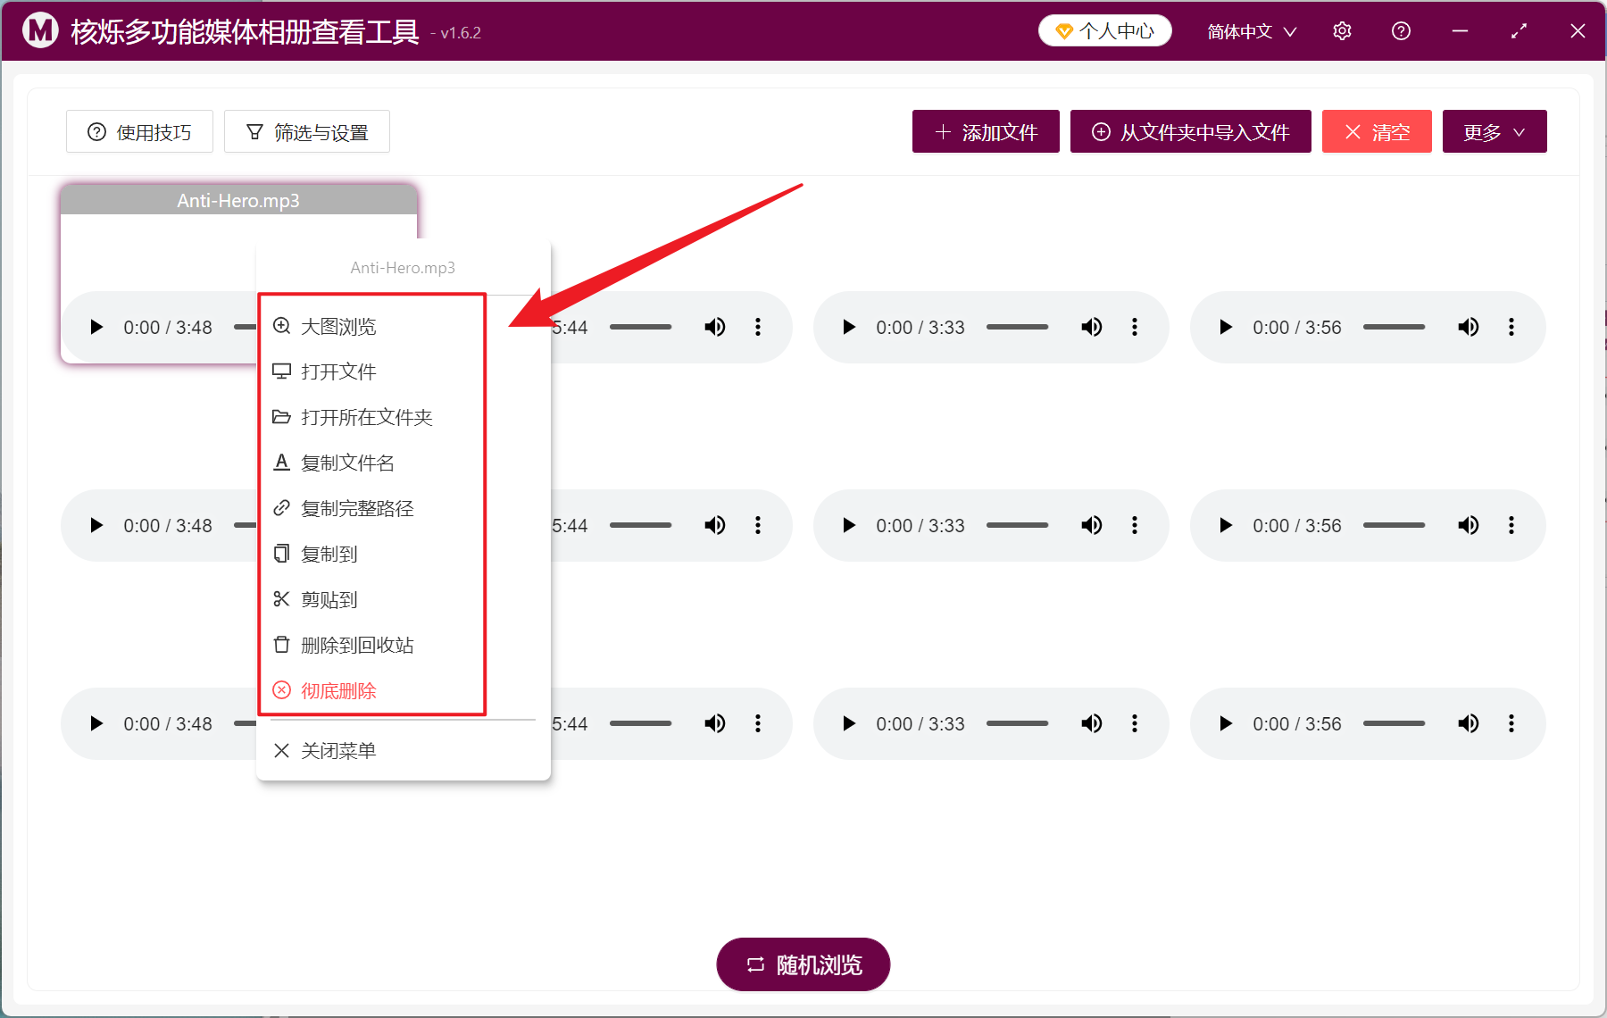Open the three-dot menu on a player
The width and height of the screenshot is (1607, 1018).
pyautogui.click(x=758, y=327)
